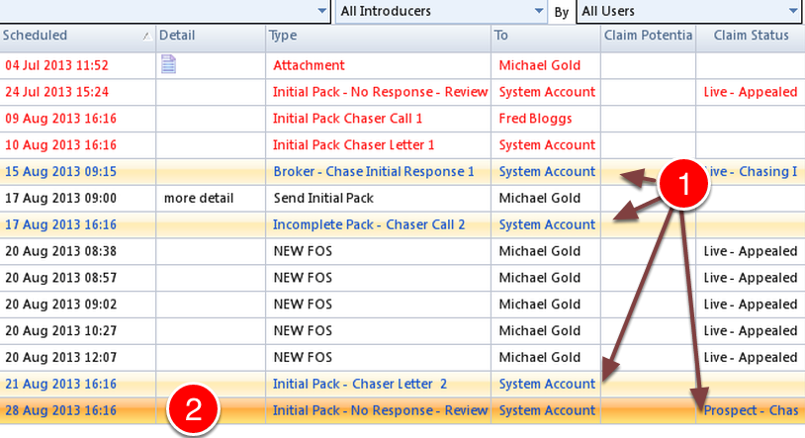The image size is (805, 438).
Task: Click Live - Appealed on 20 Aug 12:07 row
Action: click(750, 357)
